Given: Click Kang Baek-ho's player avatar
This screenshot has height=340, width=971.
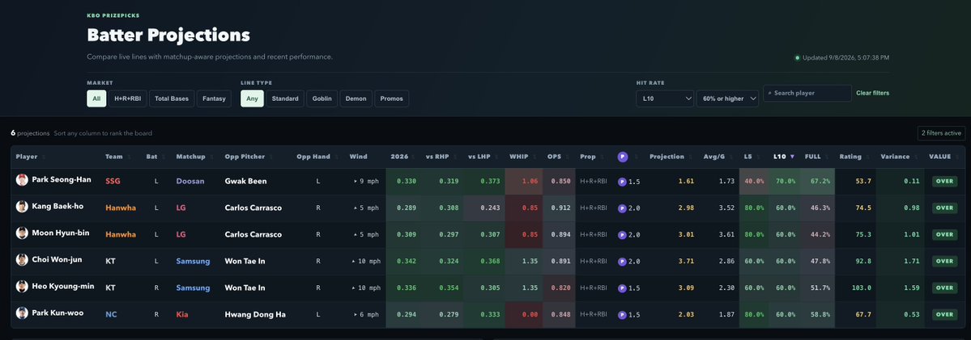Looking at the screenshot, I should click(23, 207).
